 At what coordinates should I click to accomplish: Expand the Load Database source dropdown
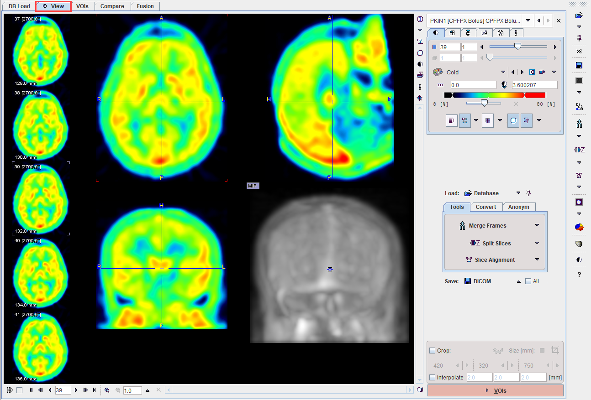click(518, 193)
